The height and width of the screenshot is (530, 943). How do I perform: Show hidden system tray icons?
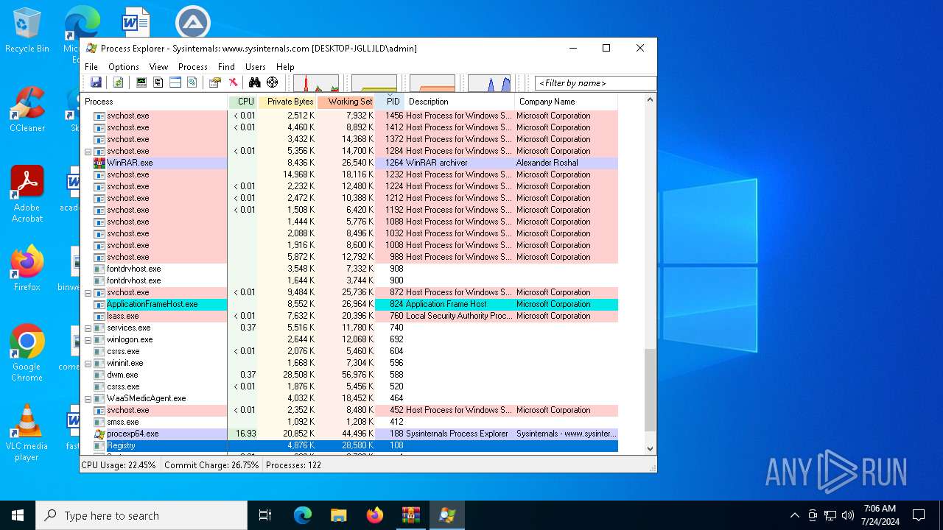pos(794,515)
